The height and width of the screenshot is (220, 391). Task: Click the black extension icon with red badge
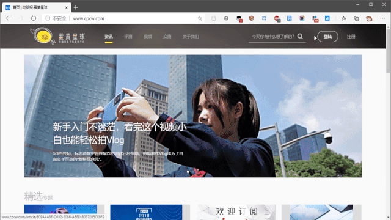(x=239, y=18)
